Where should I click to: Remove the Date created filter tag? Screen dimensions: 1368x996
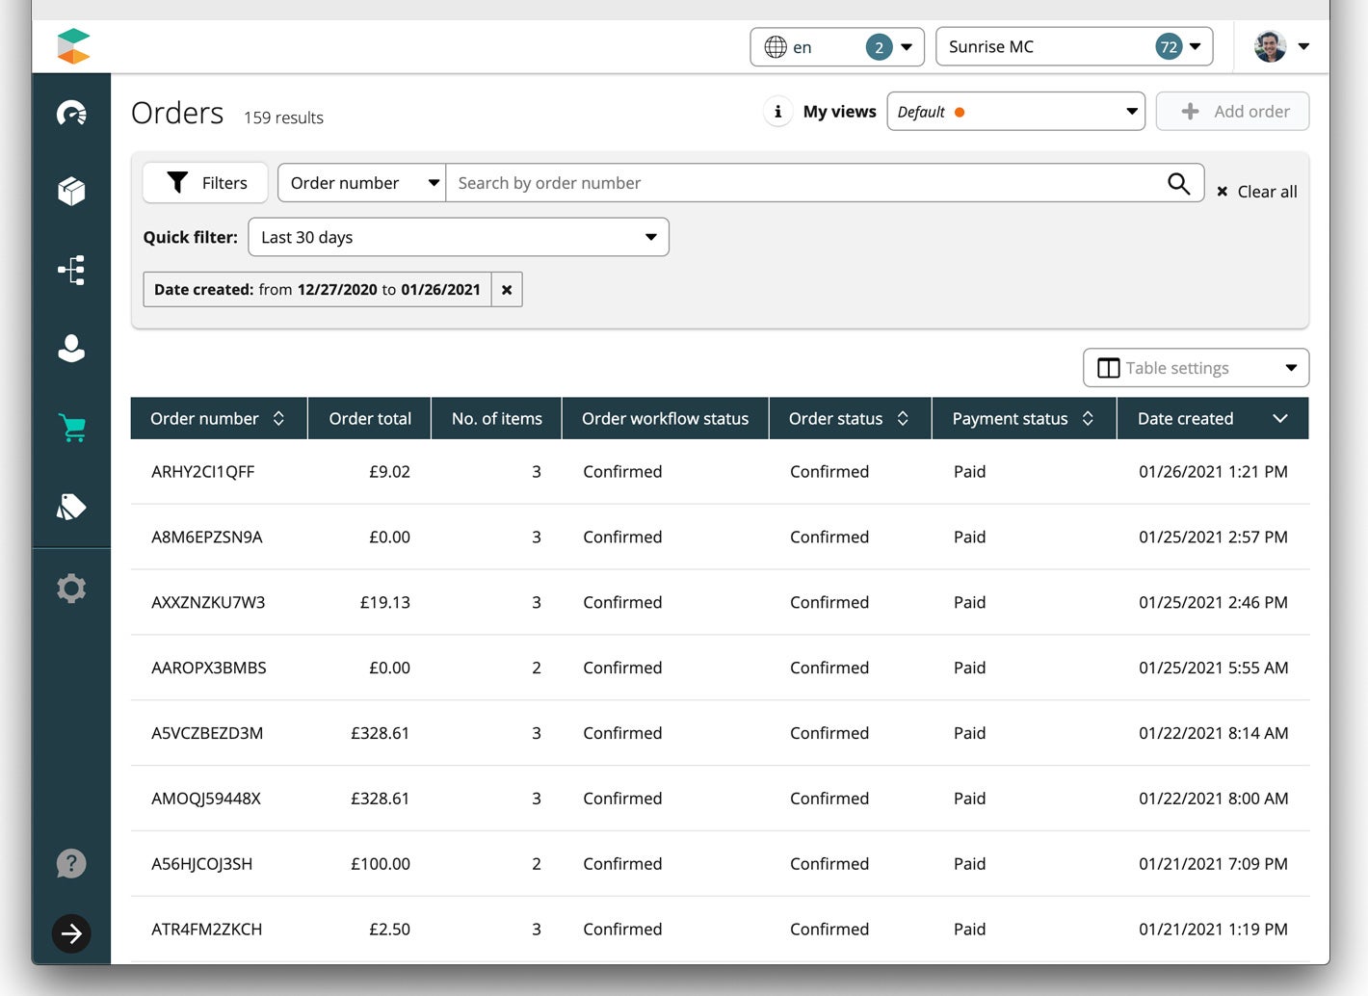(x=507, y=290)
